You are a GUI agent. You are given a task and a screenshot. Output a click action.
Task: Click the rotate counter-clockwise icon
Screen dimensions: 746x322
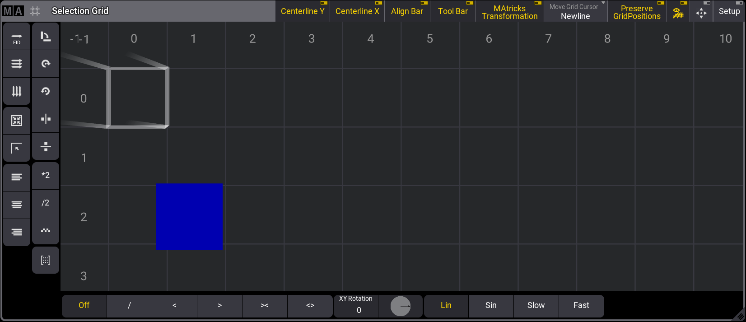click(x=46, y=91)
